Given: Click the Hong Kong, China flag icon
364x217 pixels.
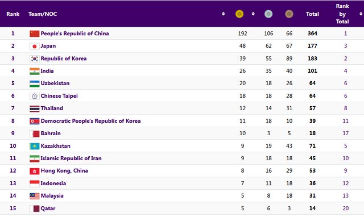Looking at the screenshot, I should tap(34, 171).
